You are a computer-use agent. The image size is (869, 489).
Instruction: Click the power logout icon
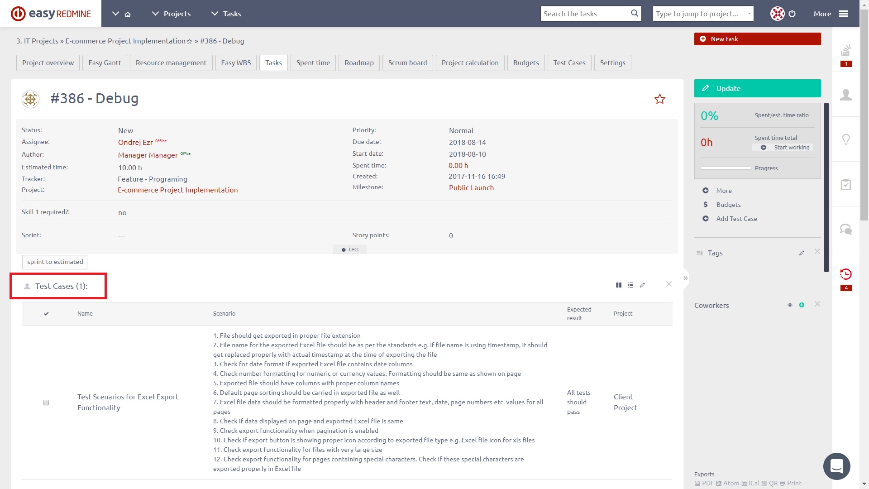pos(792,14)
